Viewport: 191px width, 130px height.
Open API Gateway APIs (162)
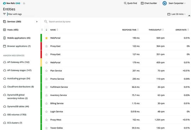[x=18, y=62]
